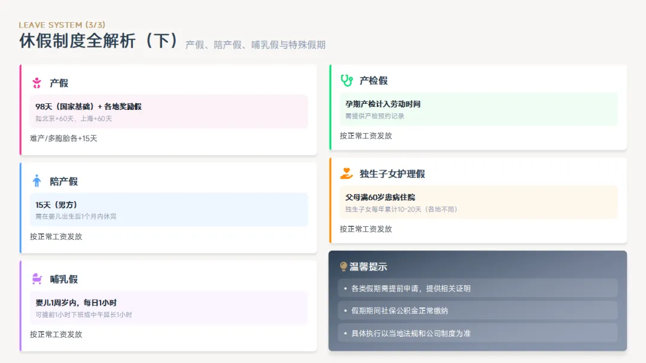Select the 独生子女护理假 heading
Viewport: 646px width, 363px height.
point(392,174)
